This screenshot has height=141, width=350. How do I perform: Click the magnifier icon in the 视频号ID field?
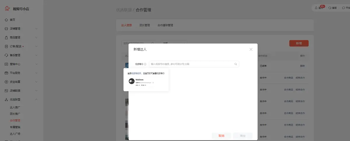(x=235, y=64)
